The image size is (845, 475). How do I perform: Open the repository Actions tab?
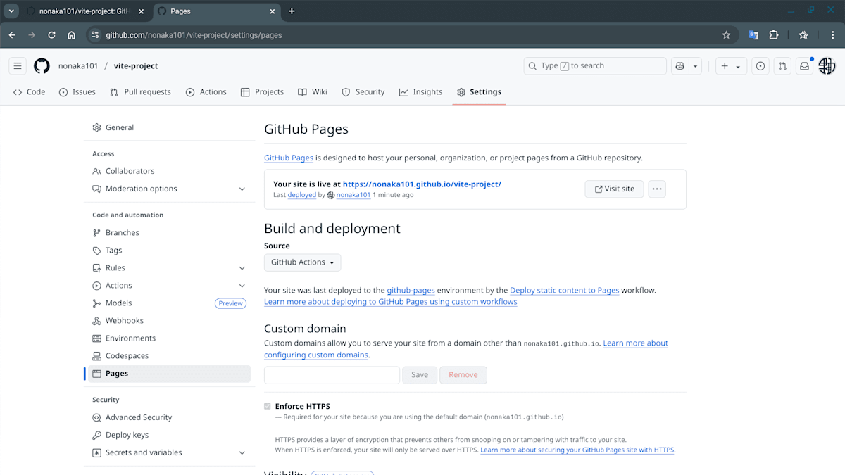pyautogui.click(x=206, y=92)
